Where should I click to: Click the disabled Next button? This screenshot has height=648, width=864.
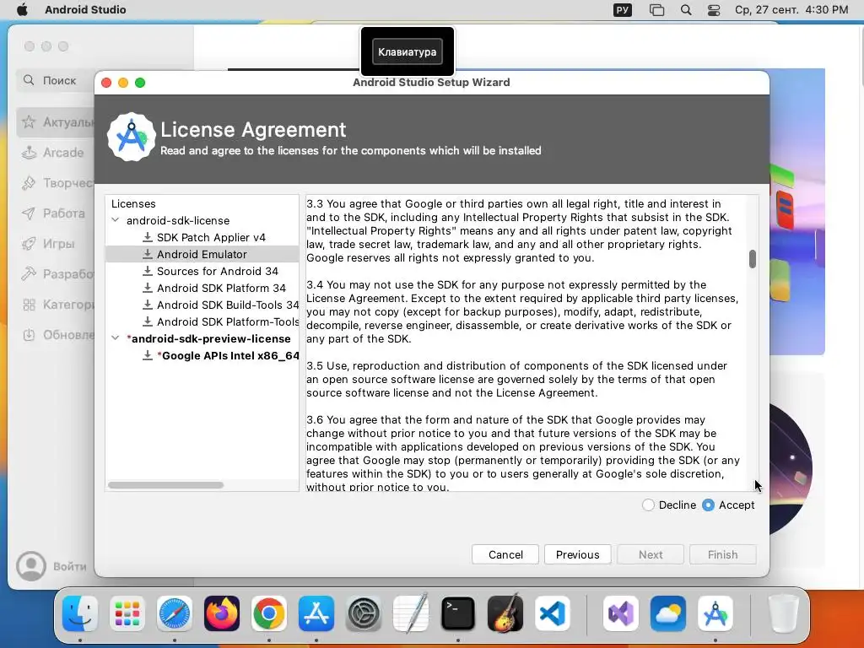651,554
